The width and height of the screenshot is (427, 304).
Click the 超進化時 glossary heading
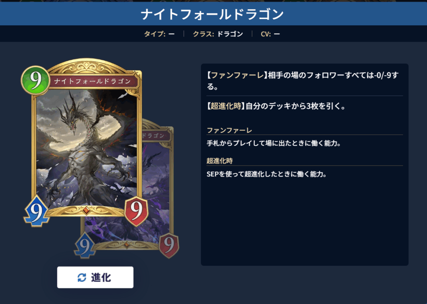(x=219, y=161)
